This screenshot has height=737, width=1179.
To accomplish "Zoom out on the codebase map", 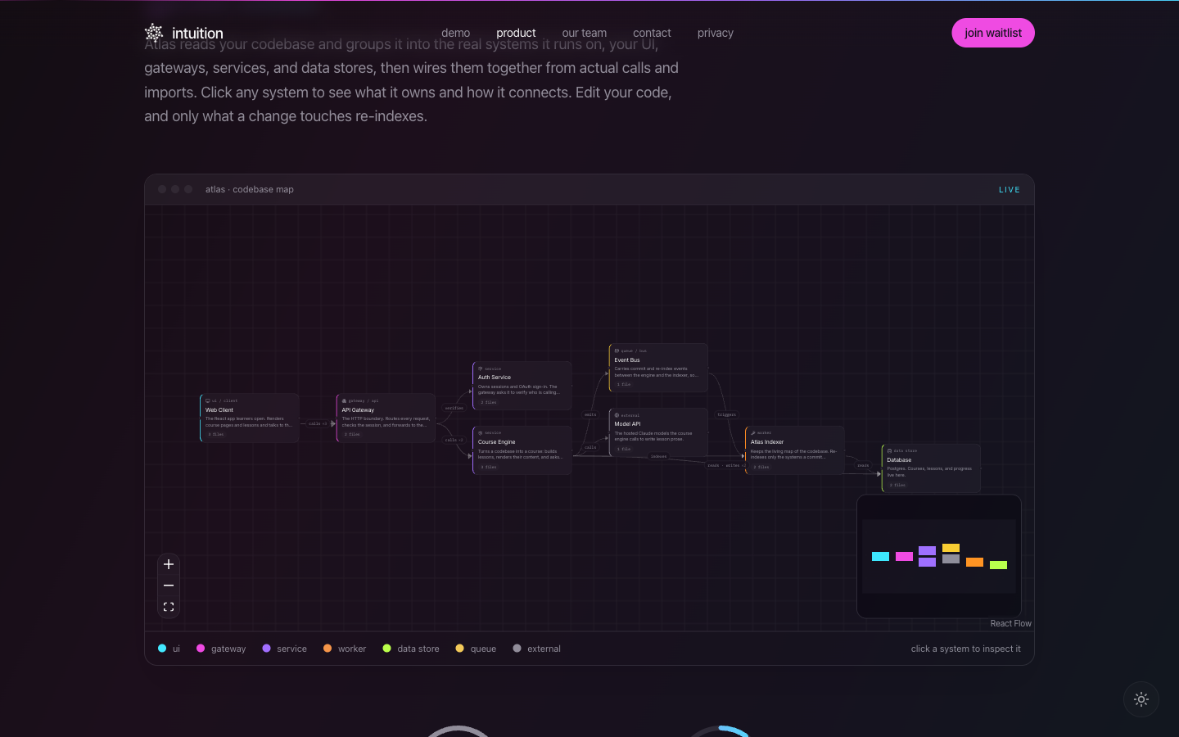I will pos(169,586).
